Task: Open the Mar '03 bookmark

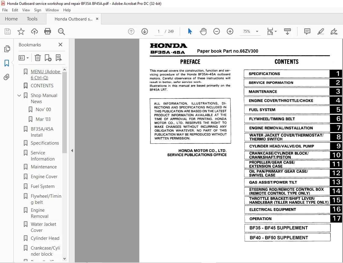Action: click(43, 119)
